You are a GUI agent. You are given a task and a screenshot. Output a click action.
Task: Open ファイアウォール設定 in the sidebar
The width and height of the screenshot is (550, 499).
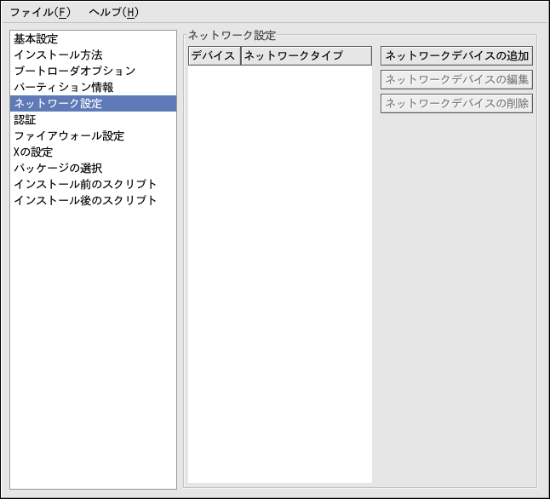[69, 136]
